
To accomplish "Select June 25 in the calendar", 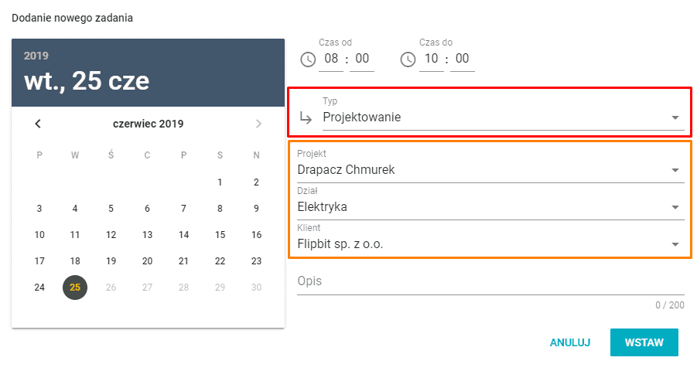I will click(75, 288).
